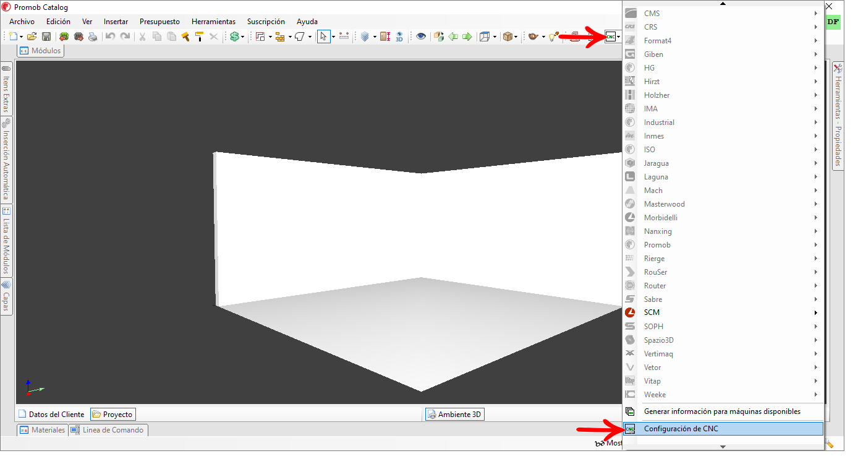Click the teapot render icon

(533, 37)
